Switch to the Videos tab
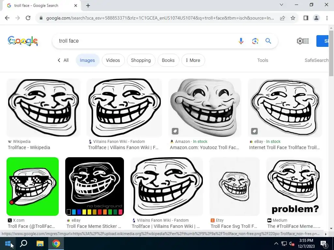 [113, 60]
